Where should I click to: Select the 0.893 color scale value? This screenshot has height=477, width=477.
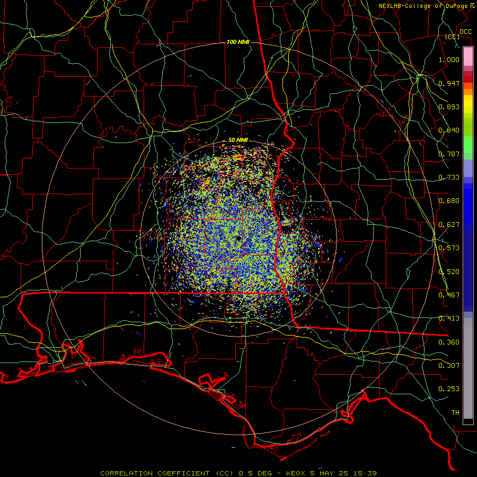click(449, 107)
